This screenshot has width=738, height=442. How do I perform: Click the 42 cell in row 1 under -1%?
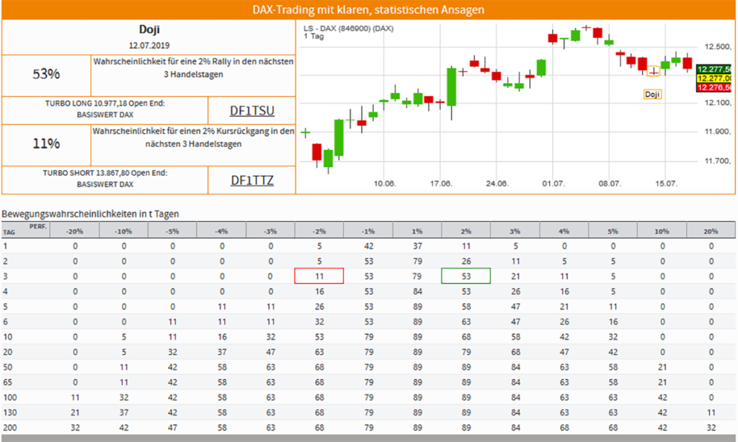(368, 246)
